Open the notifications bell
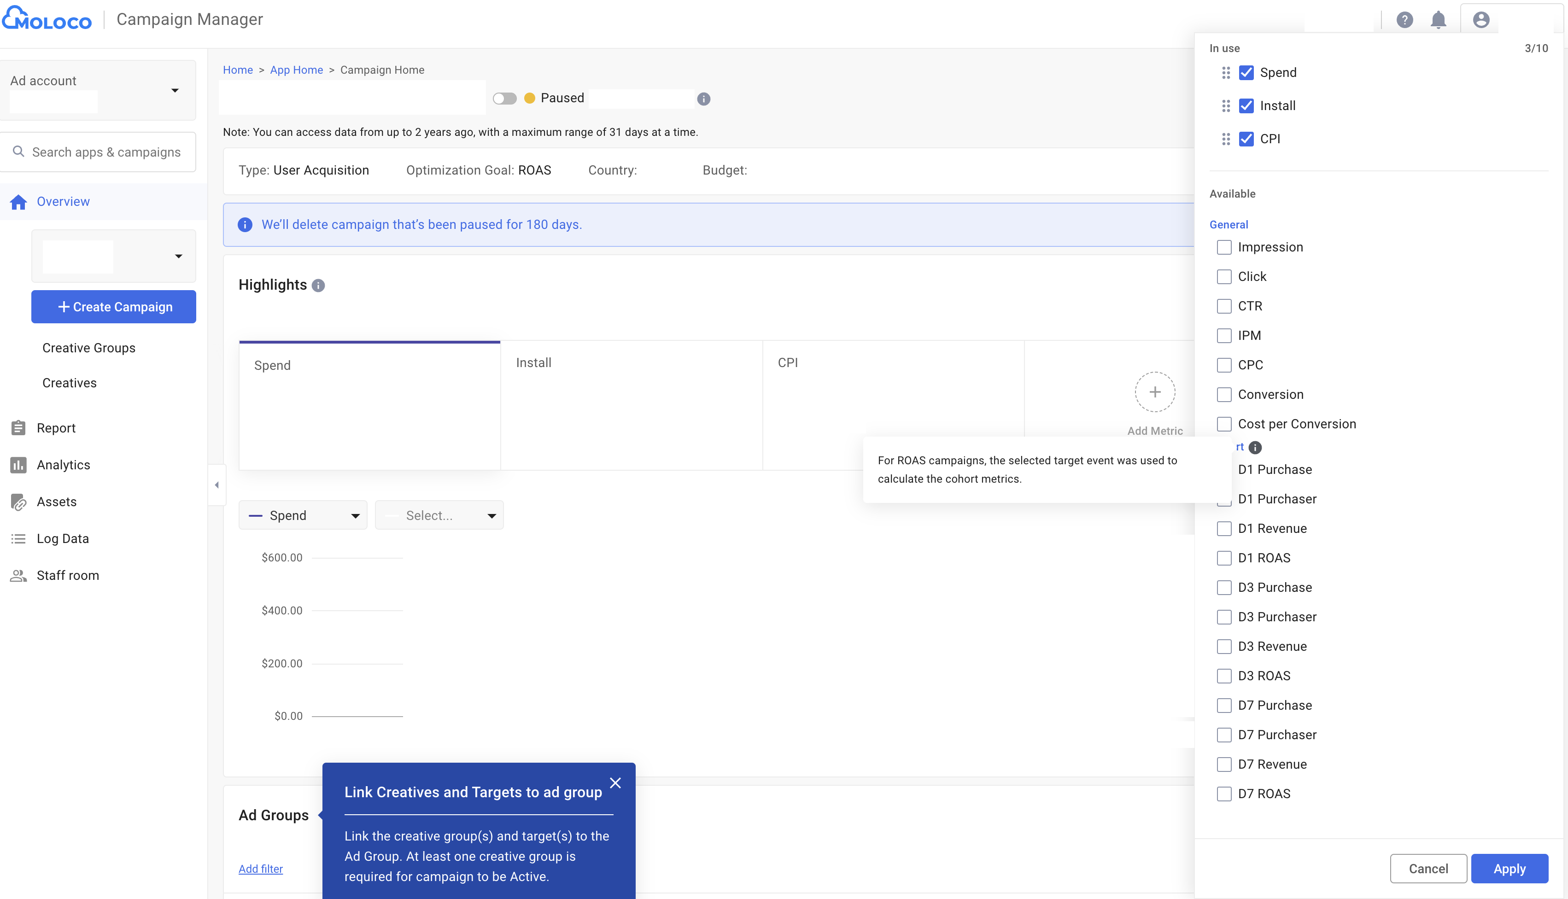Image resolution: width=1568 pixels, height=899 pixels. [1438, 19]
